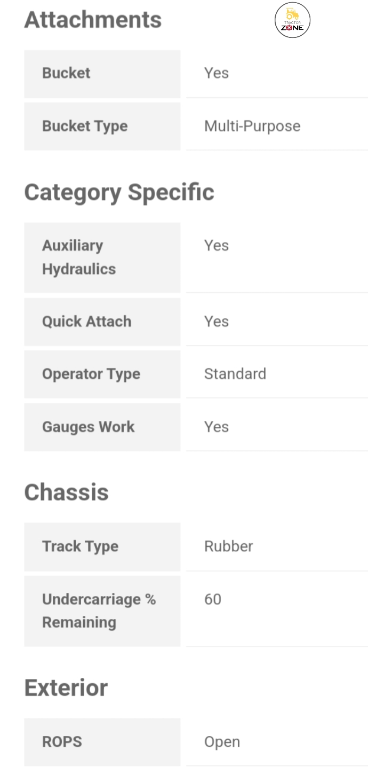
Task: Select the Attachments section heading
Action: tap(93, 20)
